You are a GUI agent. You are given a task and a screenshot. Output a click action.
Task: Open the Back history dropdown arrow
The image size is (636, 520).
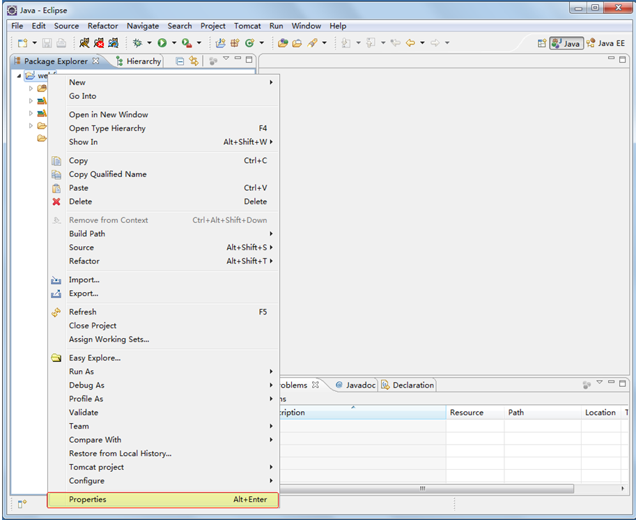[x=422, y=43]
